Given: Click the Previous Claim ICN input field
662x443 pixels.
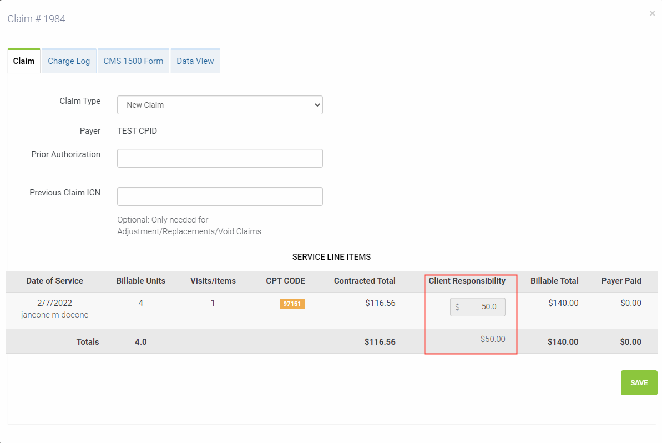Looking at the screenshot, I should point(220,197).
